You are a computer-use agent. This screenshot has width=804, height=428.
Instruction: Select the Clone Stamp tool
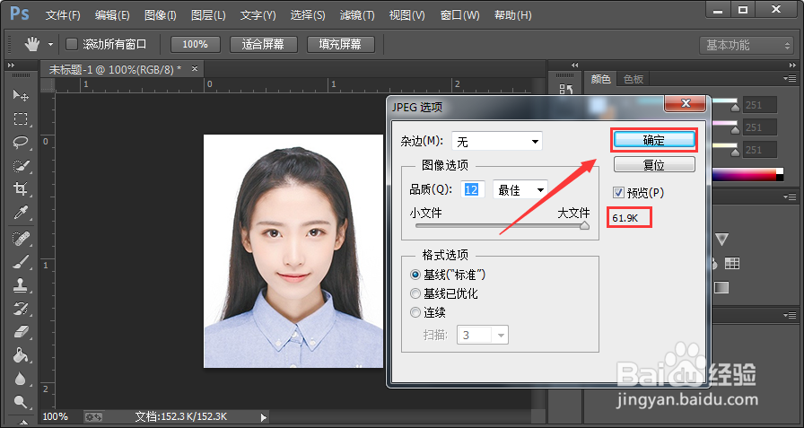click(21, 285)
